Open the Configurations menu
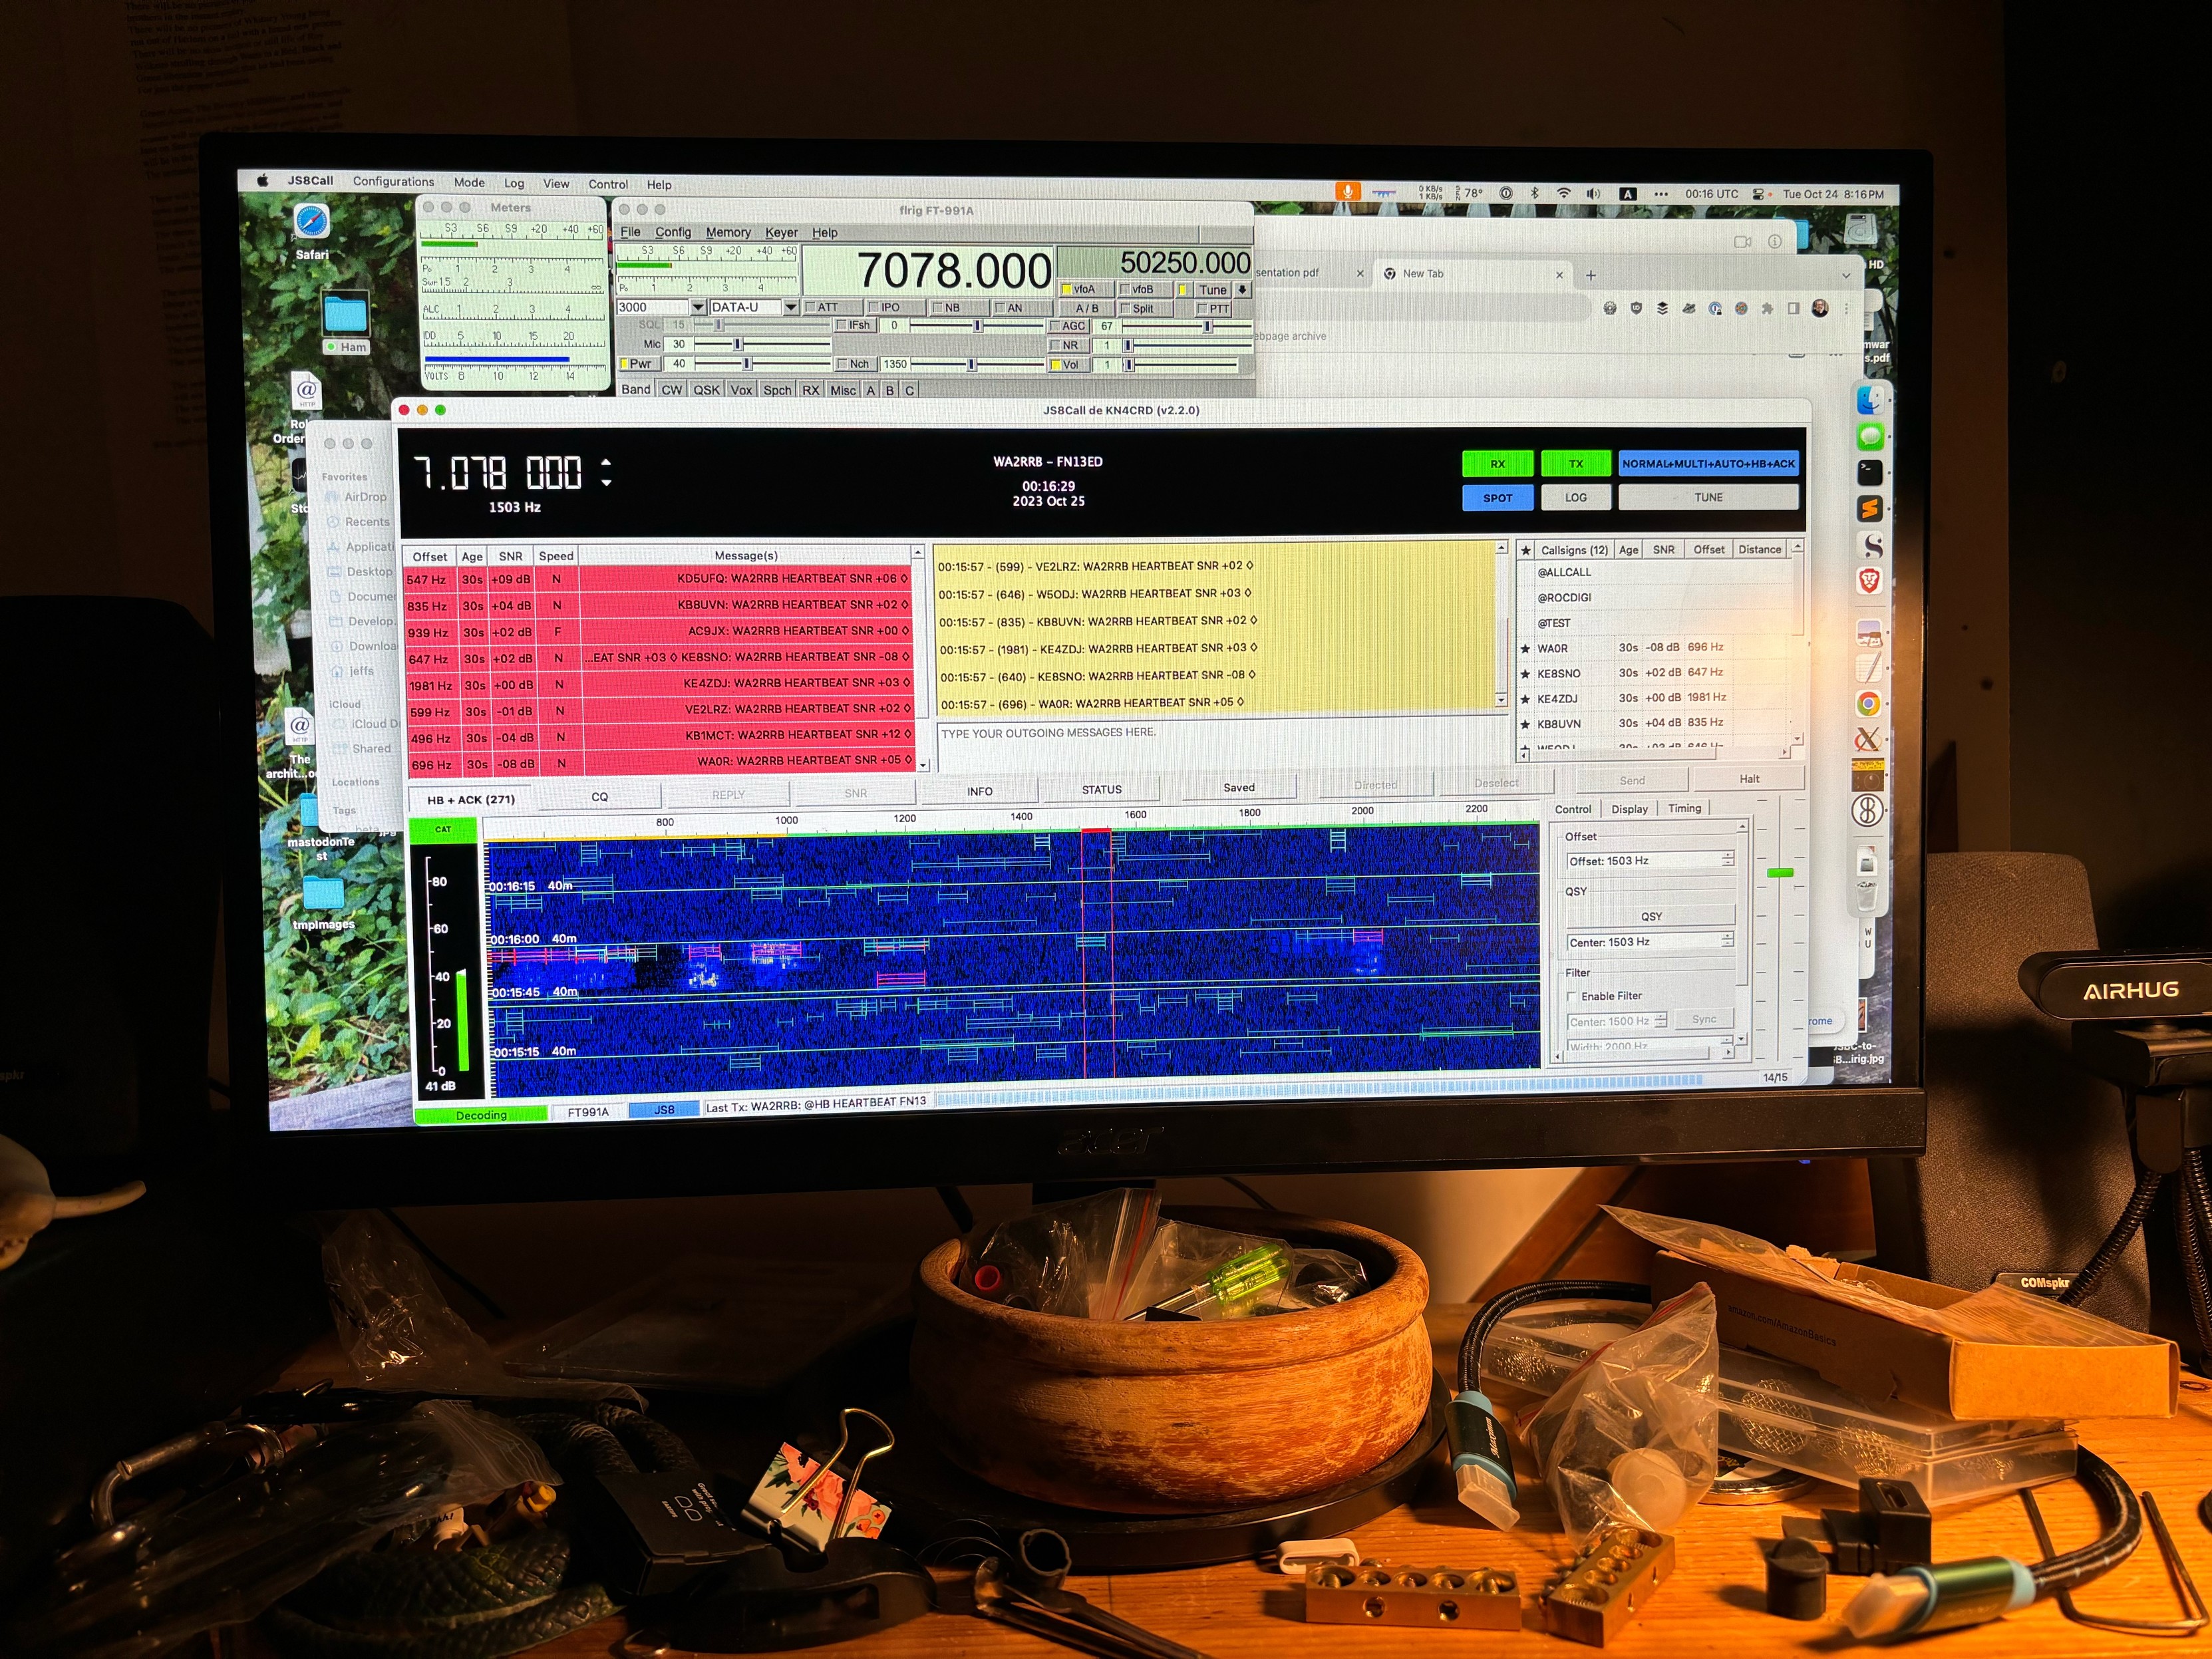Image resolution: width=2212 pixels, height=1659 pixels. (x=393, y=182)
